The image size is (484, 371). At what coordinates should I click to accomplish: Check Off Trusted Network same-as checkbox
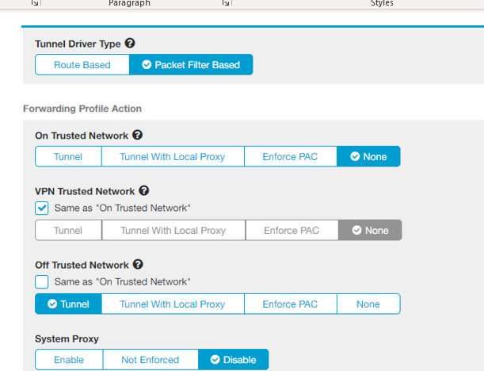point(42,281)
